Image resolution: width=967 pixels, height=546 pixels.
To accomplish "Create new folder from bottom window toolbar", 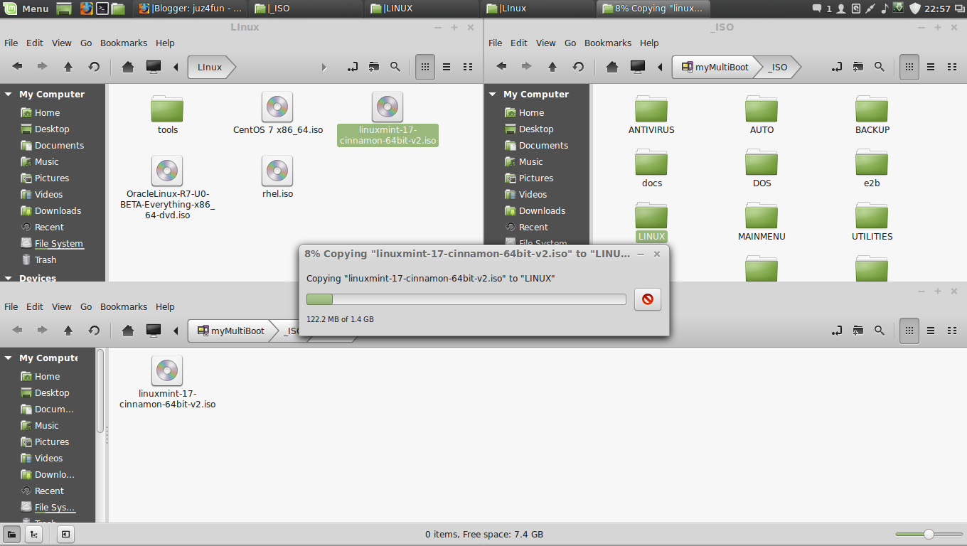I will pos(858,331).
